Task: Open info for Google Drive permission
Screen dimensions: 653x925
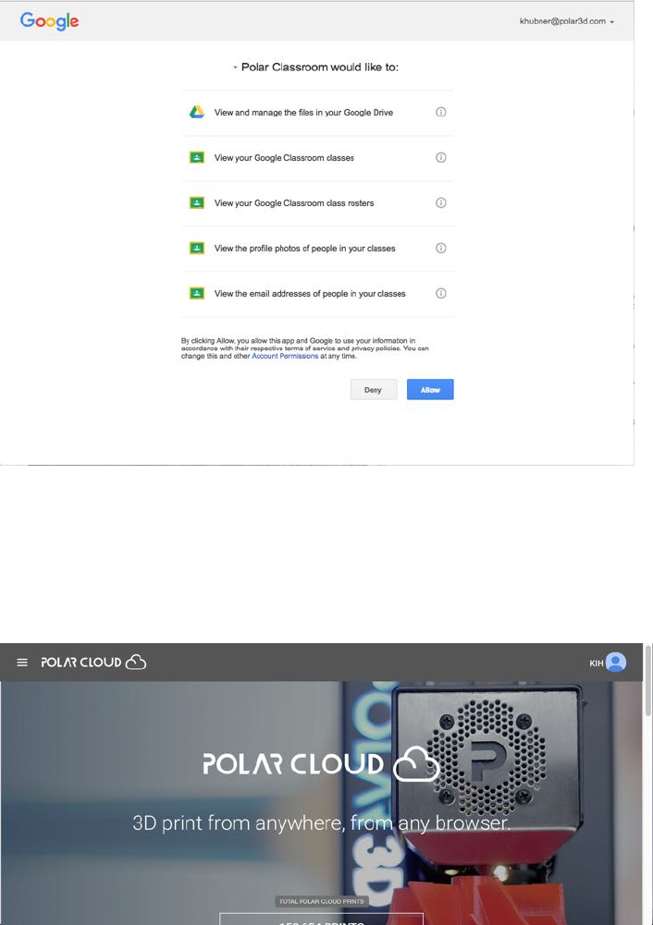Action: click(x=440, y=112)
